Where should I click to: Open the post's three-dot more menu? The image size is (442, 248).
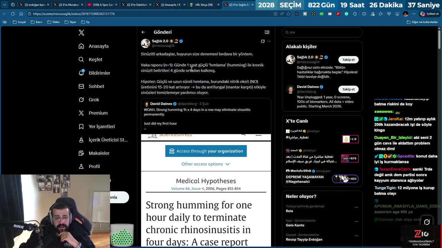click(x=269, y=41)
